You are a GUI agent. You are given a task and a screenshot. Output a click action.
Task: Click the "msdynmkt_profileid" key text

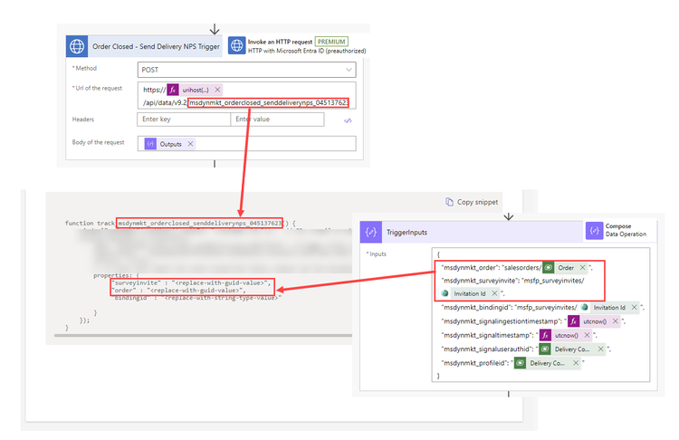475,363
